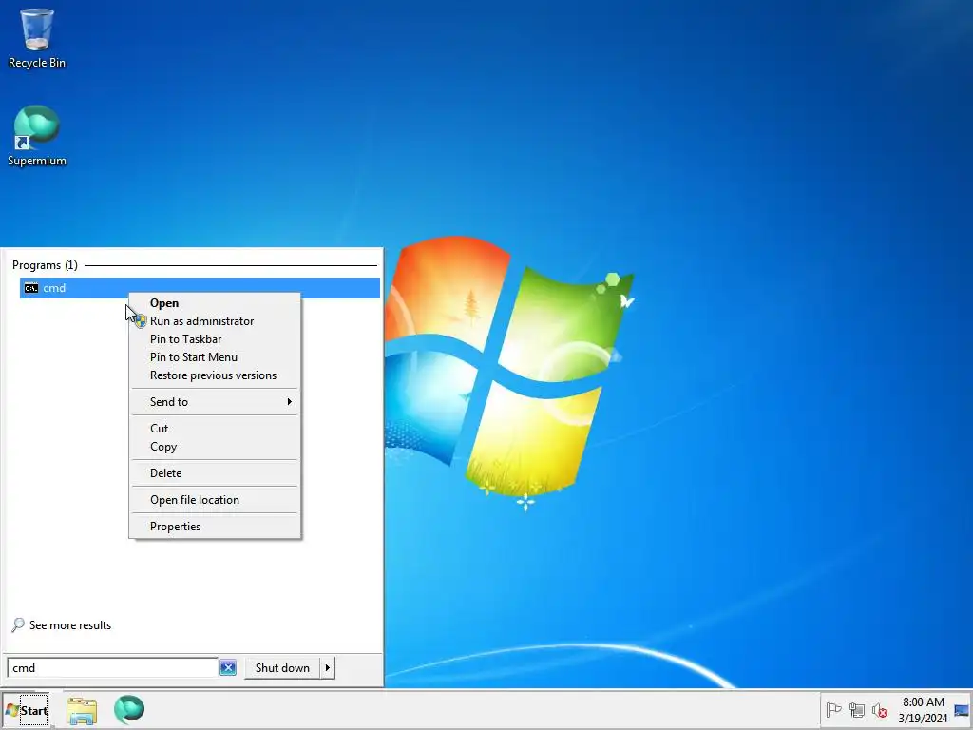Select Delete in the context menu
The image size is (973, 730).
tap(215, 473)
